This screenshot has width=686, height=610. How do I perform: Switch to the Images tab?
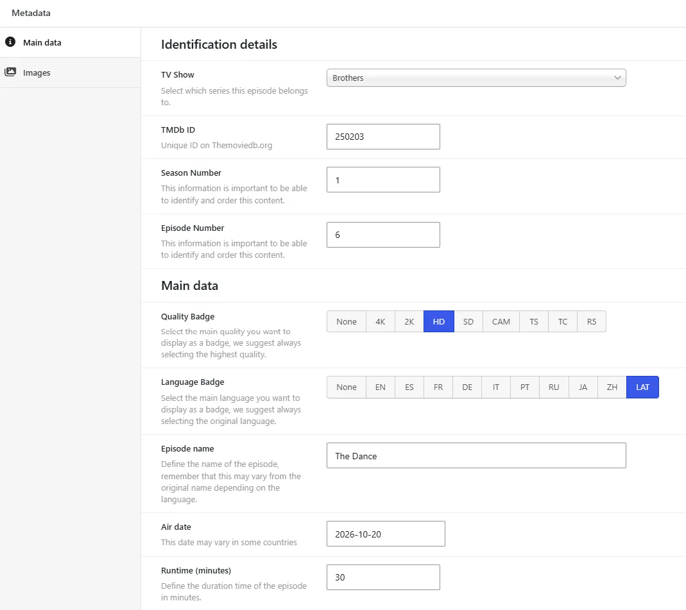pos(71,72)
